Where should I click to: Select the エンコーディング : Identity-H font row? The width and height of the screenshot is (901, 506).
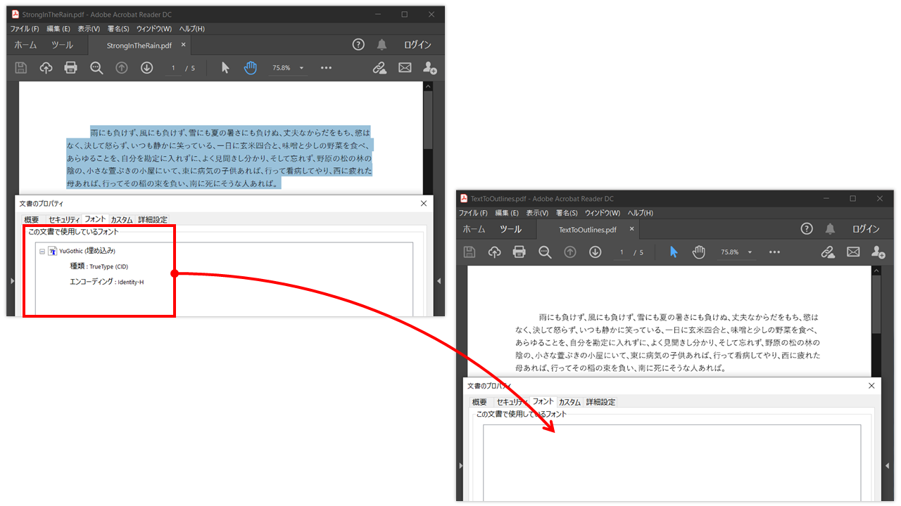[107, 282]
